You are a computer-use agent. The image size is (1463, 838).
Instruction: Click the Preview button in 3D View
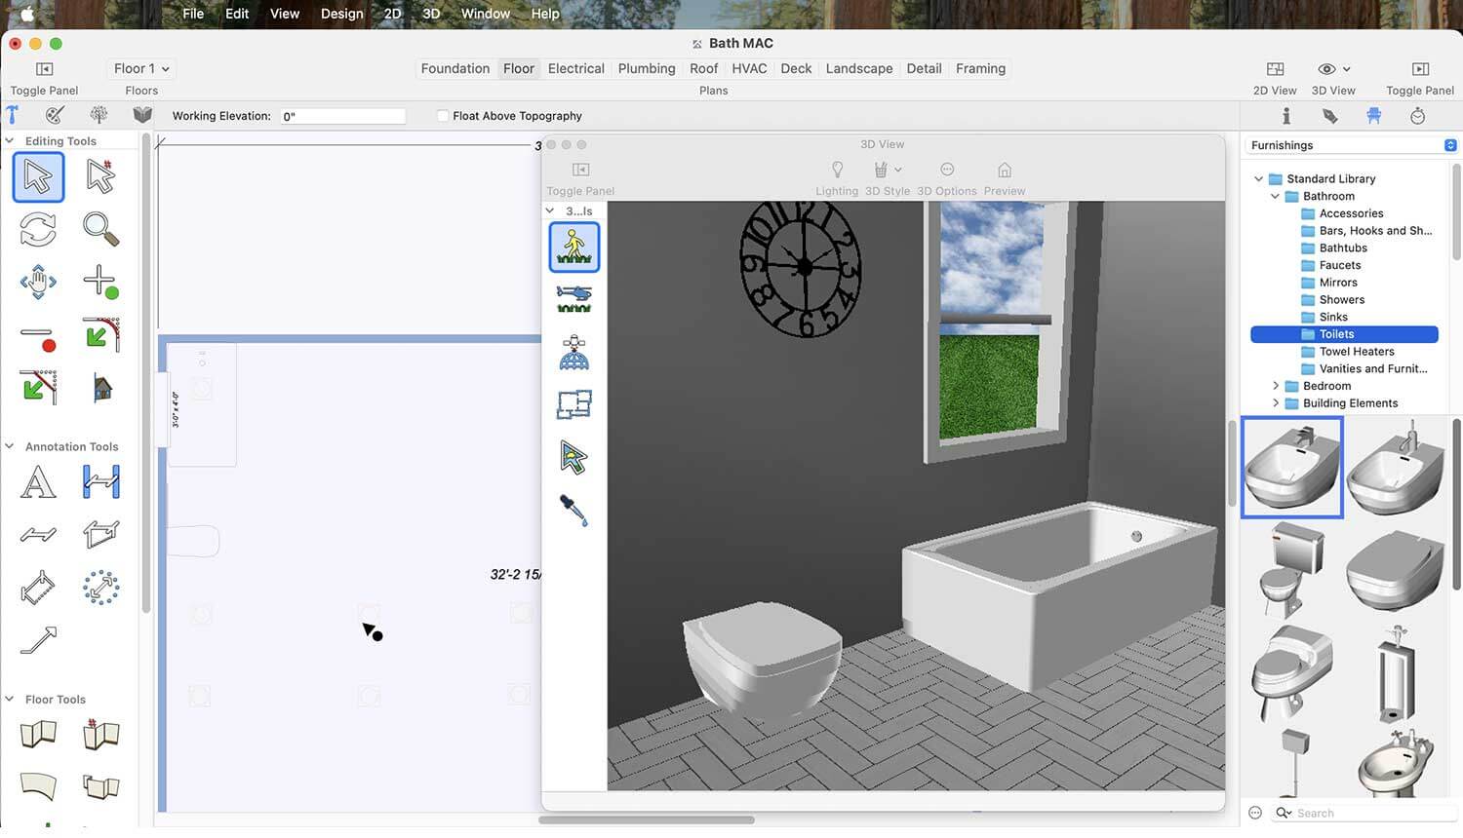(x=1004, y=171)
